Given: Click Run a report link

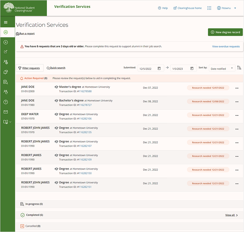Looking at the screenshot, I should 25,34.
